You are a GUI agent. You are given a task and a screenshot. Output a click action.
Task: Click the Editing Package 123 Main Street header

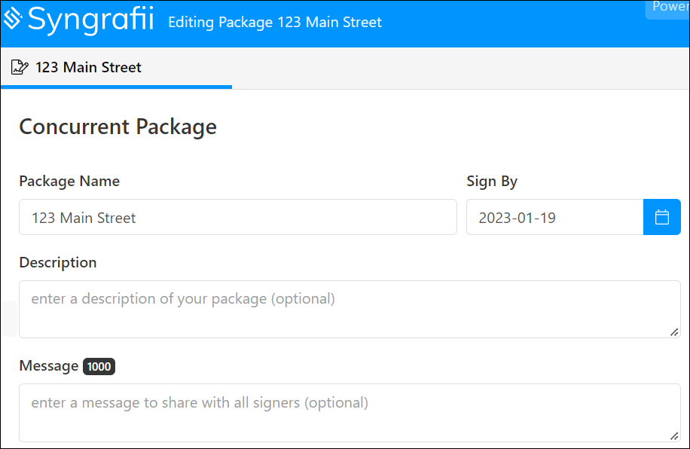[x=274, y=23]
